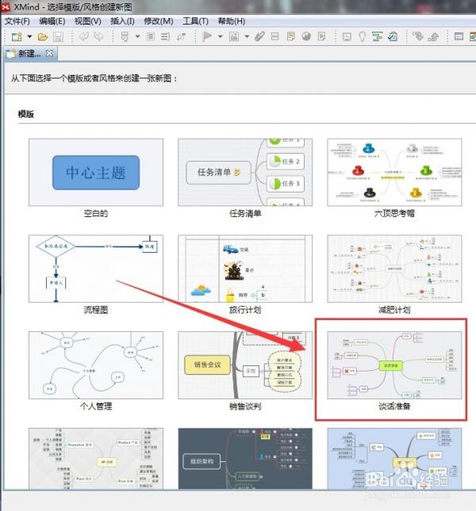Click the Summary toolbar icon
The height and width of the screenshot is (511, 476).
coord(165,36)
